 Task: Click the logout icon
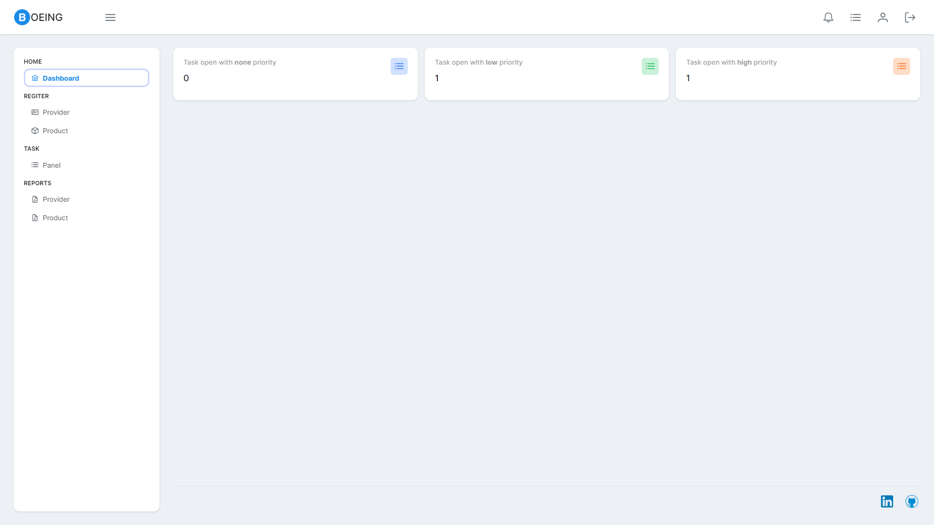click(x=910, y=17)
